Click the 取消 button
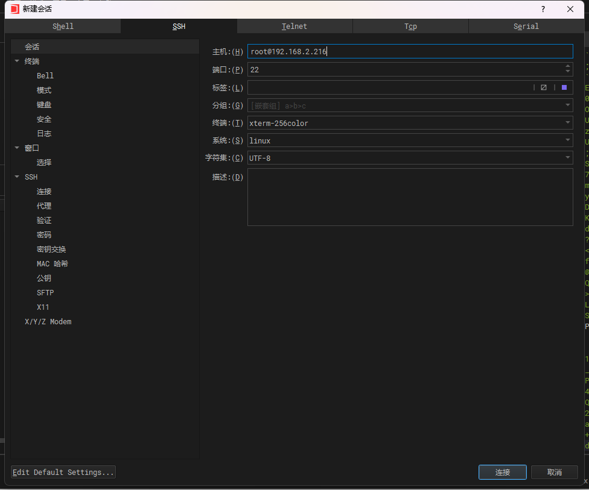This screenshot has width=589, height=490. [x=554, y=472]
